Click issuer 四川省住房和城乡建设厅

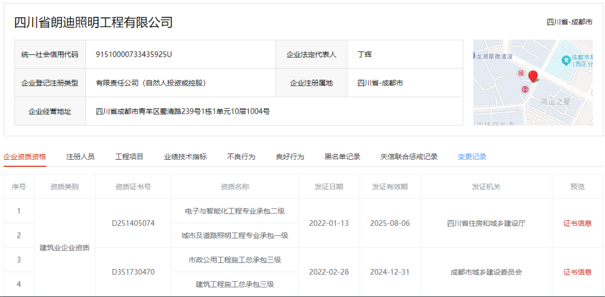[486, 223]
